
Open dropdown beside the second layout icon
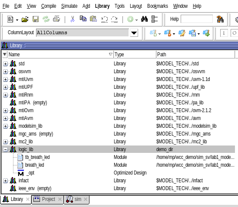pyautogui.click(x=174, y=34)
